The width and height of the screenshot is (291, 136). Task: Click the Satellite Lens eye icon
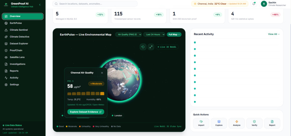click(x=6, y=57)
